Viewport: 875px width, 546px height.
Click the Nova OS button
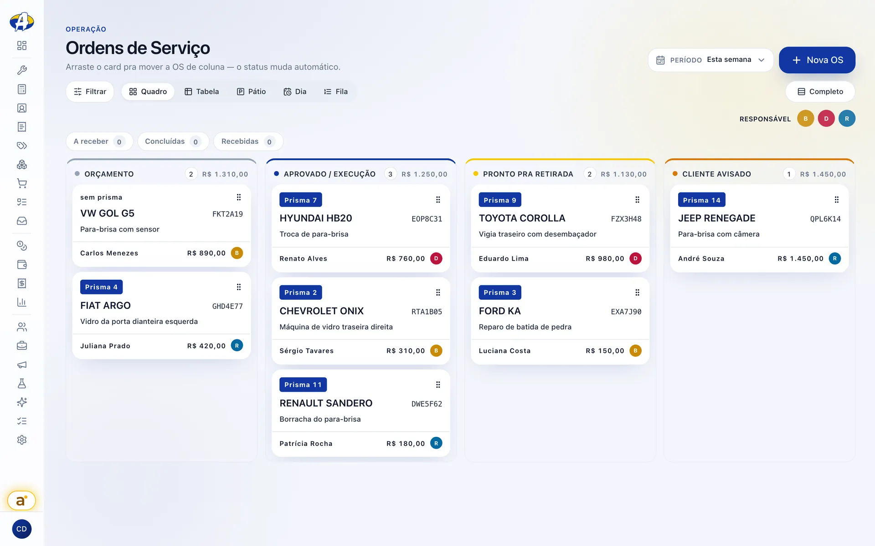pos(817,60)
